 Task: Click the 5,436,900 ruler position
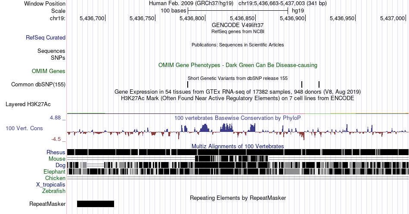tap(292, 18)
